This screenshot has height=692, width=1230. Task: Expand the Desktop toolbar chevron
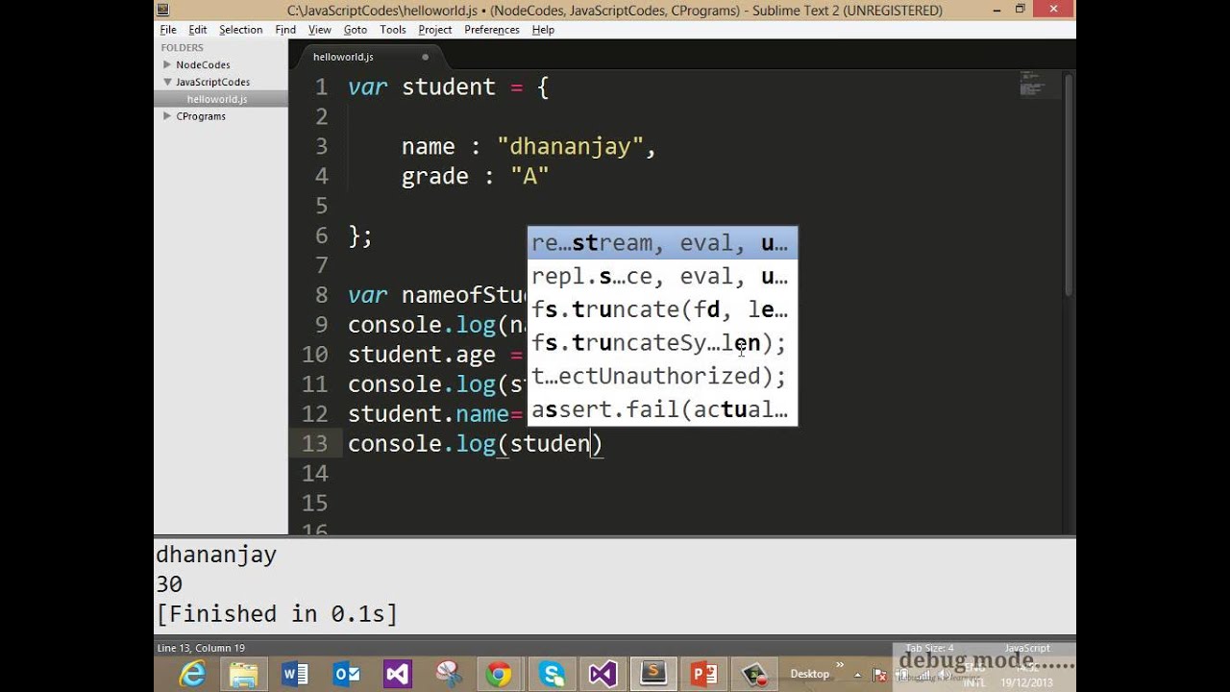click(840, 665)
